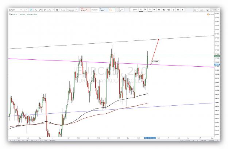Click the go-to-date button in bottom bar
The height and width of the screenshot is (149, 228).
click(x=52, y=140)
